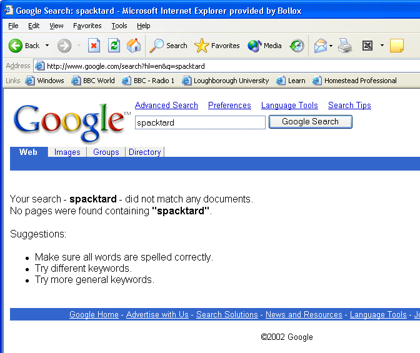The image size is (420, 353).
Task: Open the footer Language Tools link
Action: point(378,314)
